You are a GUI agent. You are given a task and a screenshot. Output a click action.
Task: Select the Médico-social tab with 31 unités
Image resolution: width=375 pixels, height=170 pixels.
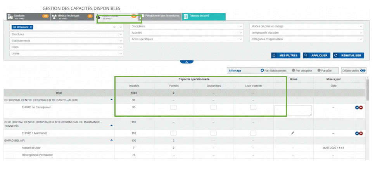pyautogui.click(x=116, y=17)
